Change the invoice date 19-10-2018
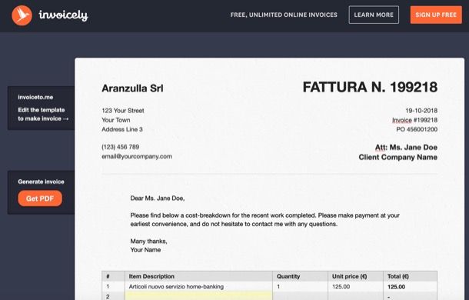Image resolution: width=469 pixels, height=300 pixels. click(421, 111)
